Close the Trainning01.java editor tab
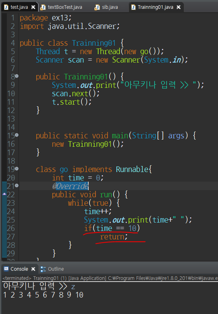Screen dimensions: 218x314 (179, 7)
